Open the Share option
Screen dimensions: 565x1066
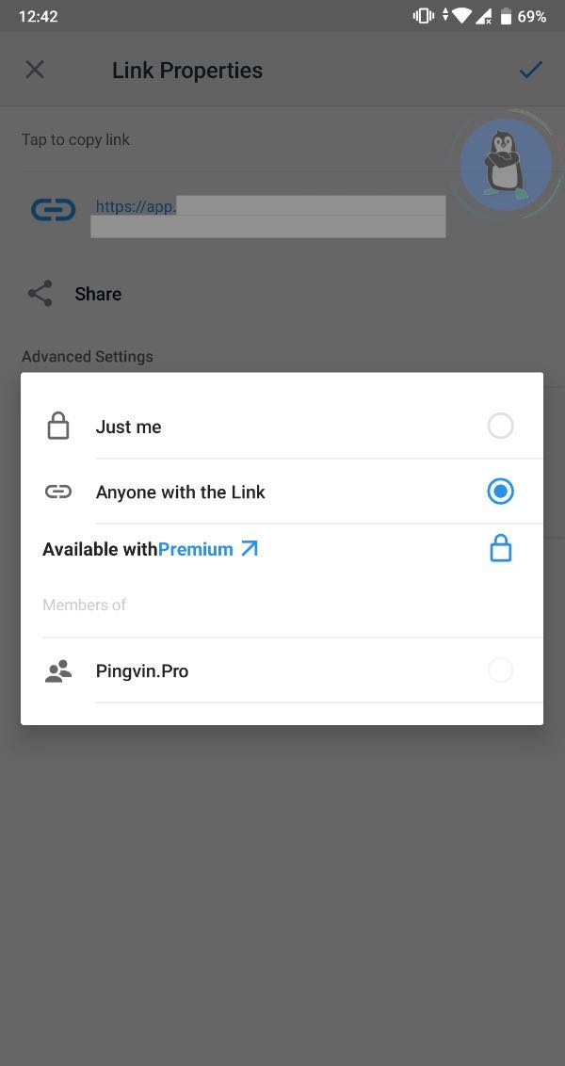(x=98, y=294)
